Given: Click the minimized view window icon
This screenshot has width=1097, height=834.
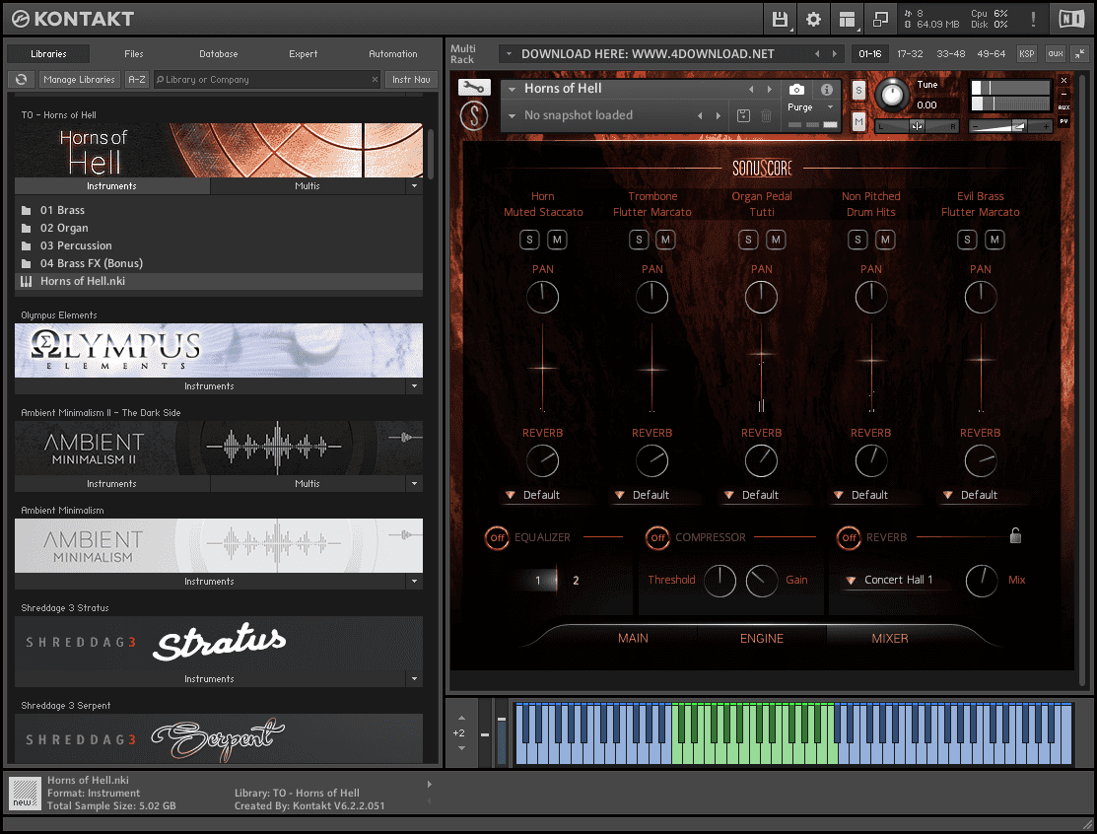Looking at the screenshot, I should pyautogui.click(x=880, y=19).
